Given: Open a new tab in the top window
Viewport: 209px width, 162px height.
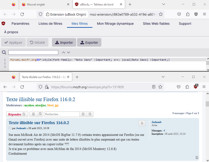Looking at the screenshot, I should click(130, 4).
